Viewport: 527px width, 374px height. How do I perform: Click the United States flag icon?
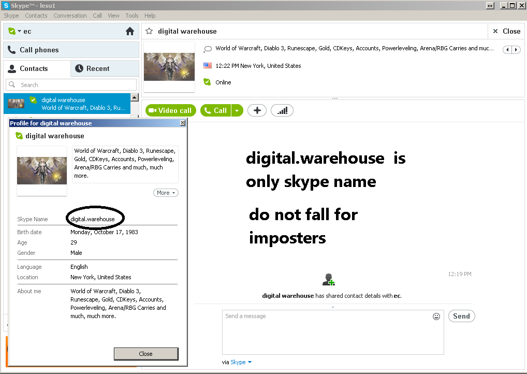click(208, 66)
